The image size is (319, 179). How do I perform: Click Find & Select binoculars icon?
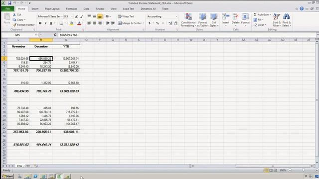pyautogui.click(x=287, y=16)
